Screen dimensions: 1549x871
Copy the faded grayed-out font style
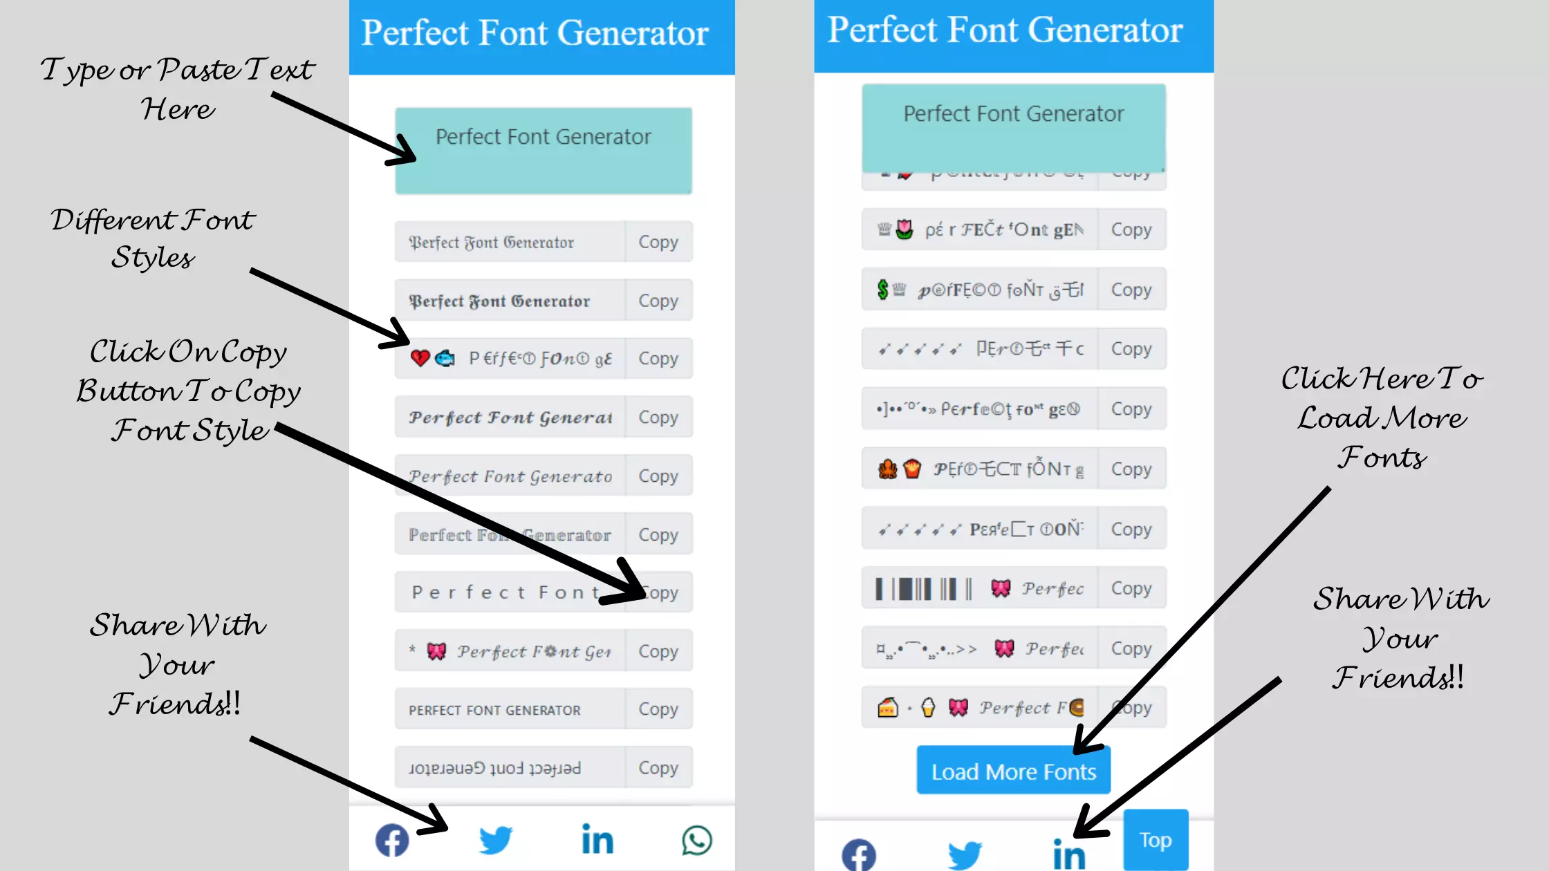coord(658,534)
